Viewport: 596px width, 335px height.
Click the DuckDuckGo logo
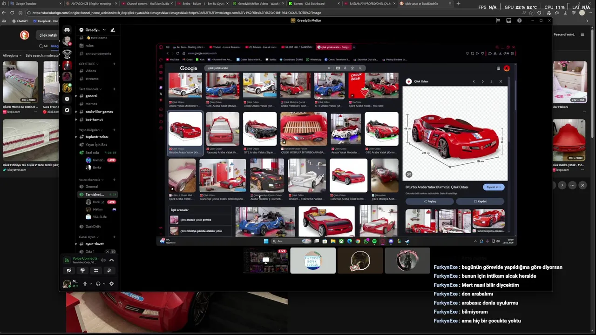click(25, 35)
